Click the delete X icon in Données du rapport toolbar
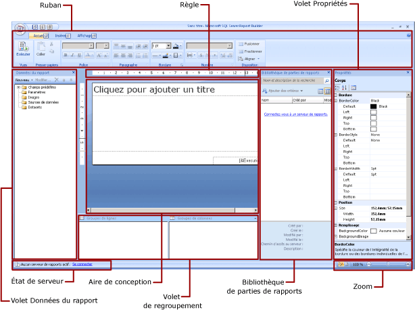This screenshot has width=415, height=310. pos(56,80)
